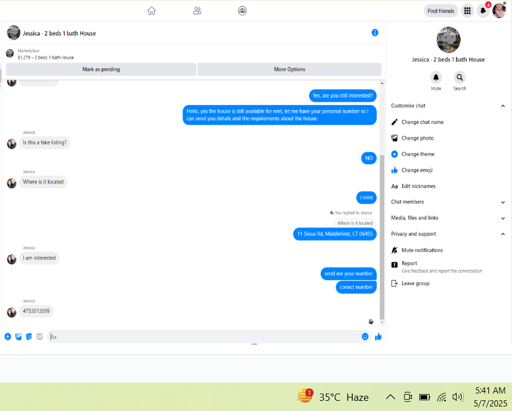Click the 'I am interested' message
The width and height of the screenshot is (512, 411).
[x=39, y=258]
